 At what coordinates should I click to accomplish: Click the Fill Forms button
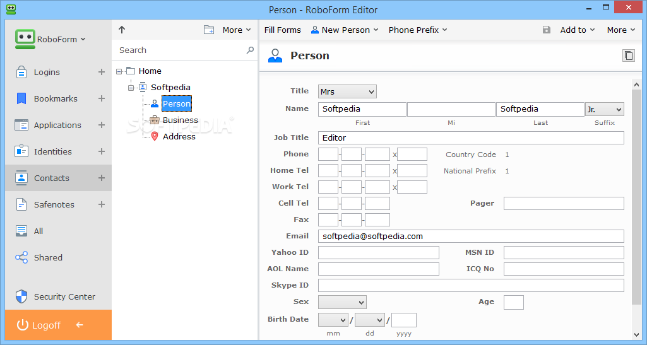tap(283, 30)
